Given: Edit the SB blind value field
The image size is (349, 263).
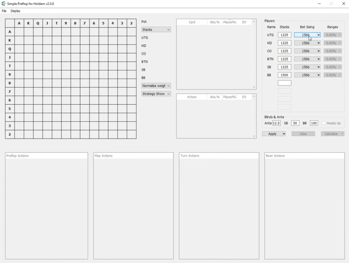Looking at the screenshot, I should pyautogui.click(x=295, y=123).
